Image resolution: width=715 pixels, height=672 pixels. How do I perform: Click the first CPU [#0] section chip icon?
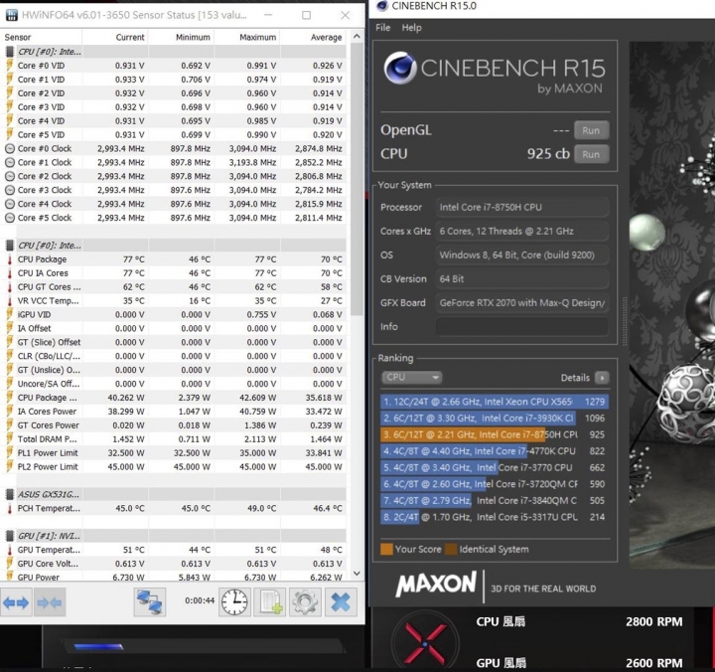click(x=9, y=52)
